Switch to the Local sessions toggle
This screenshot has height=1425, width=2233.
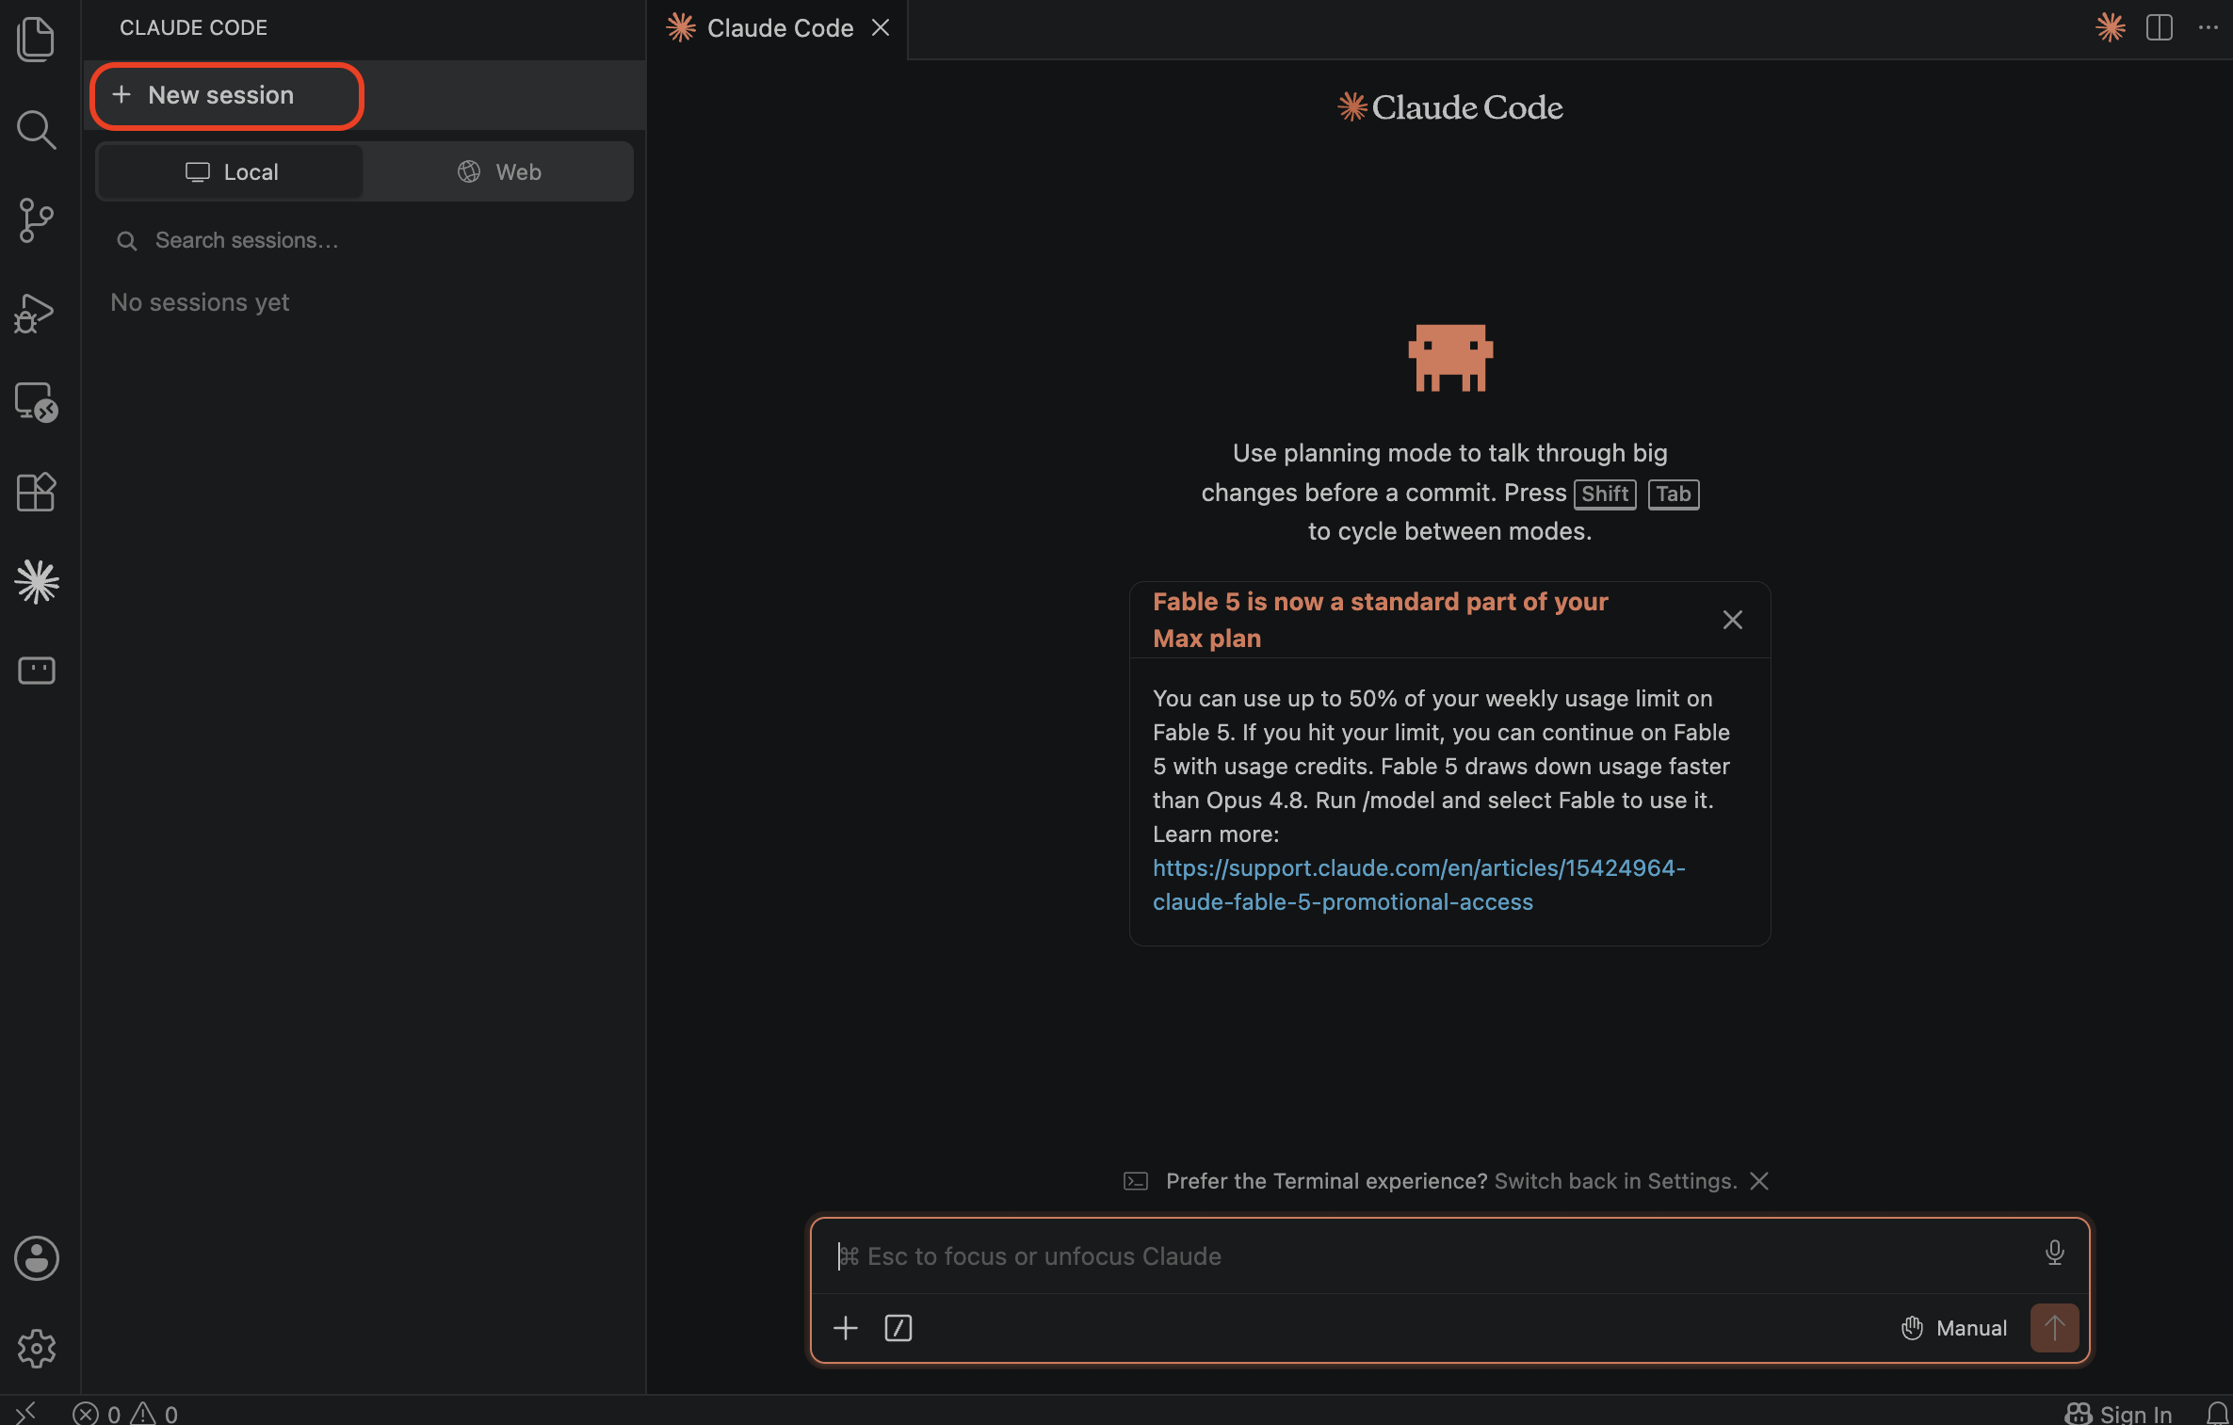pyautogui.click(x=231, y=171)
